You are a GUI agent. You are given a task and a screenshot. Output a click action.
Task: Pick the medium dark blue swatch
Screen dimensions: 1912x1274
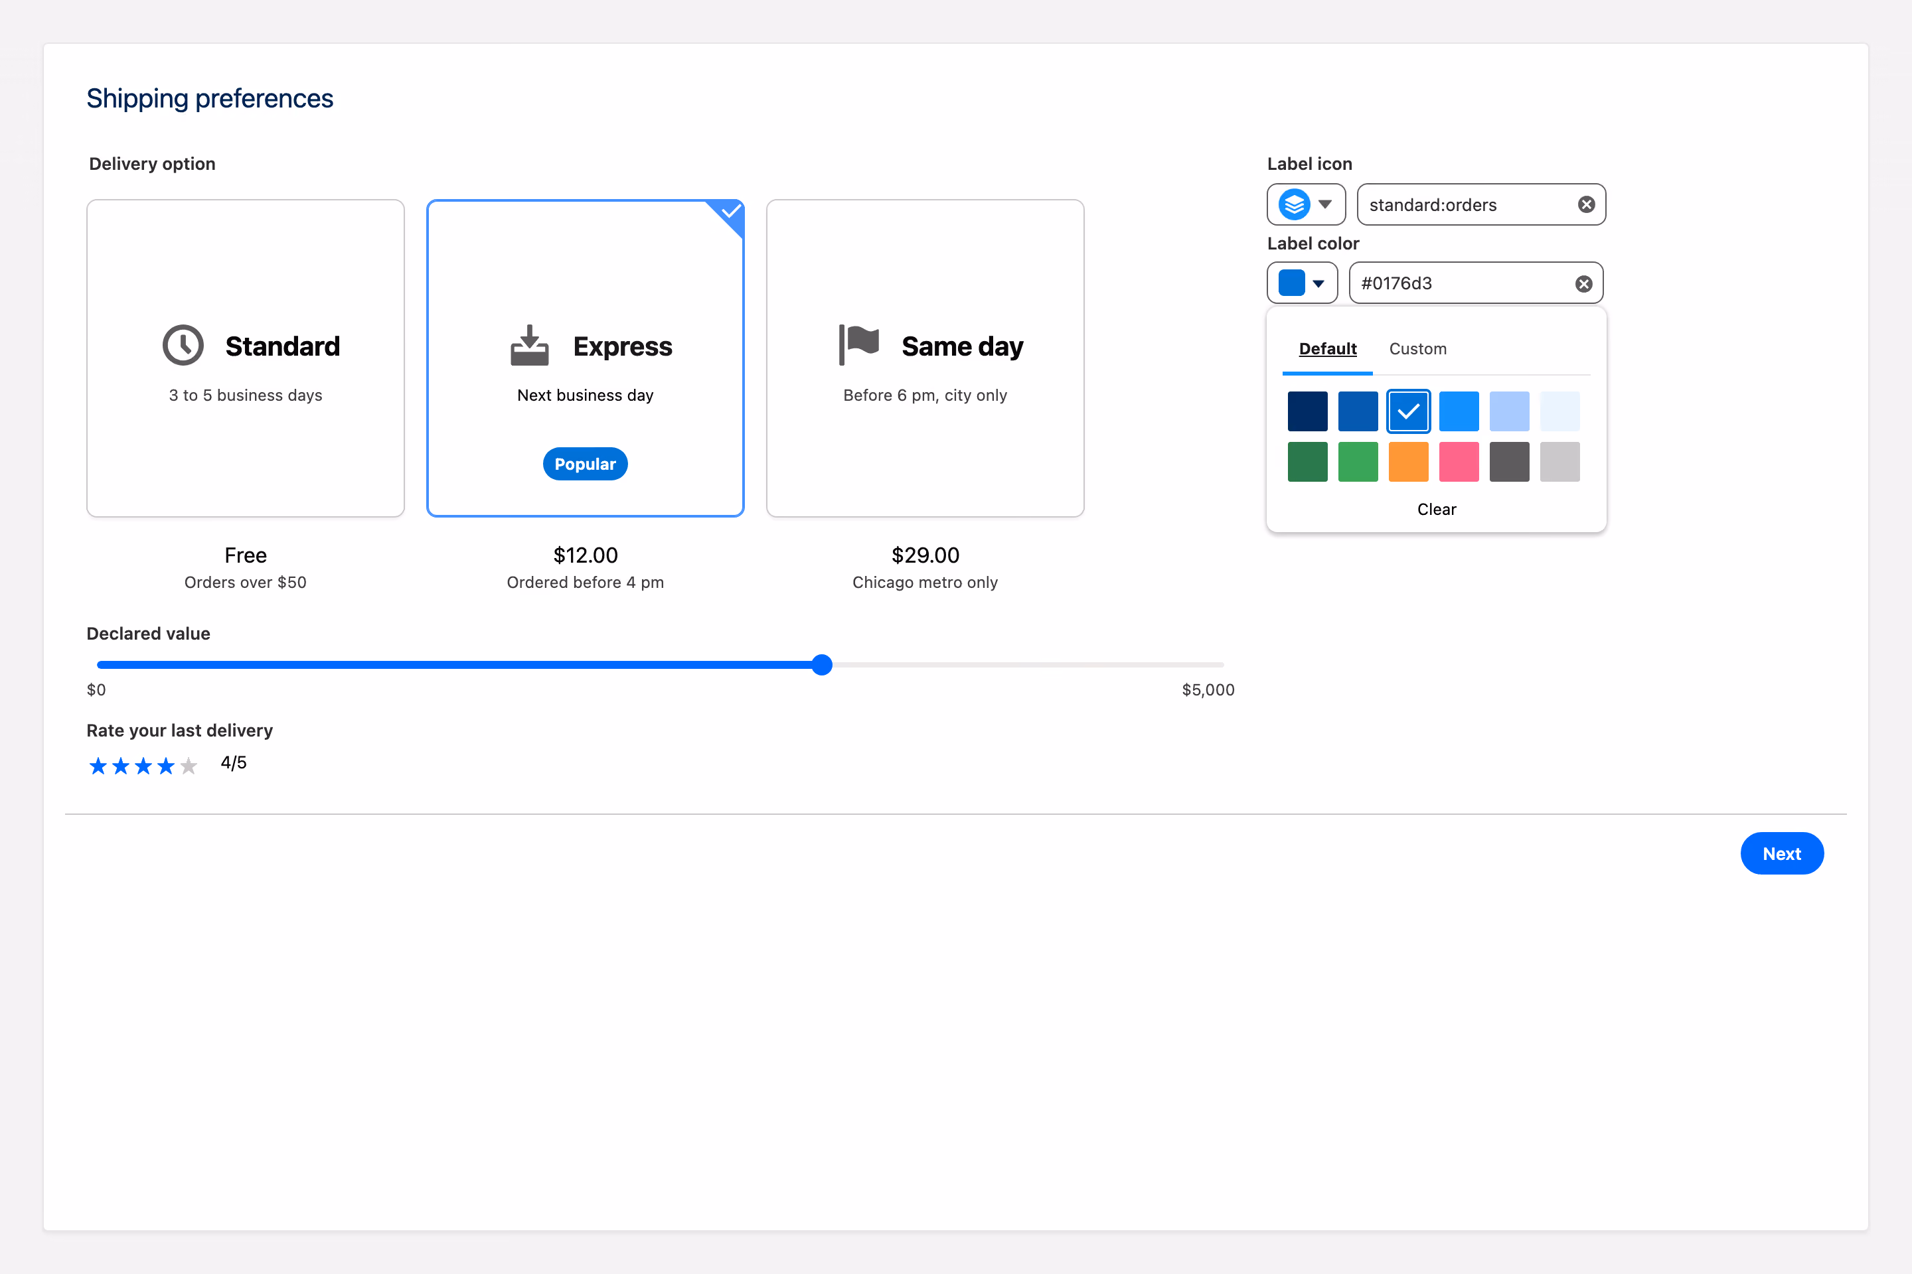point(1358,411)
